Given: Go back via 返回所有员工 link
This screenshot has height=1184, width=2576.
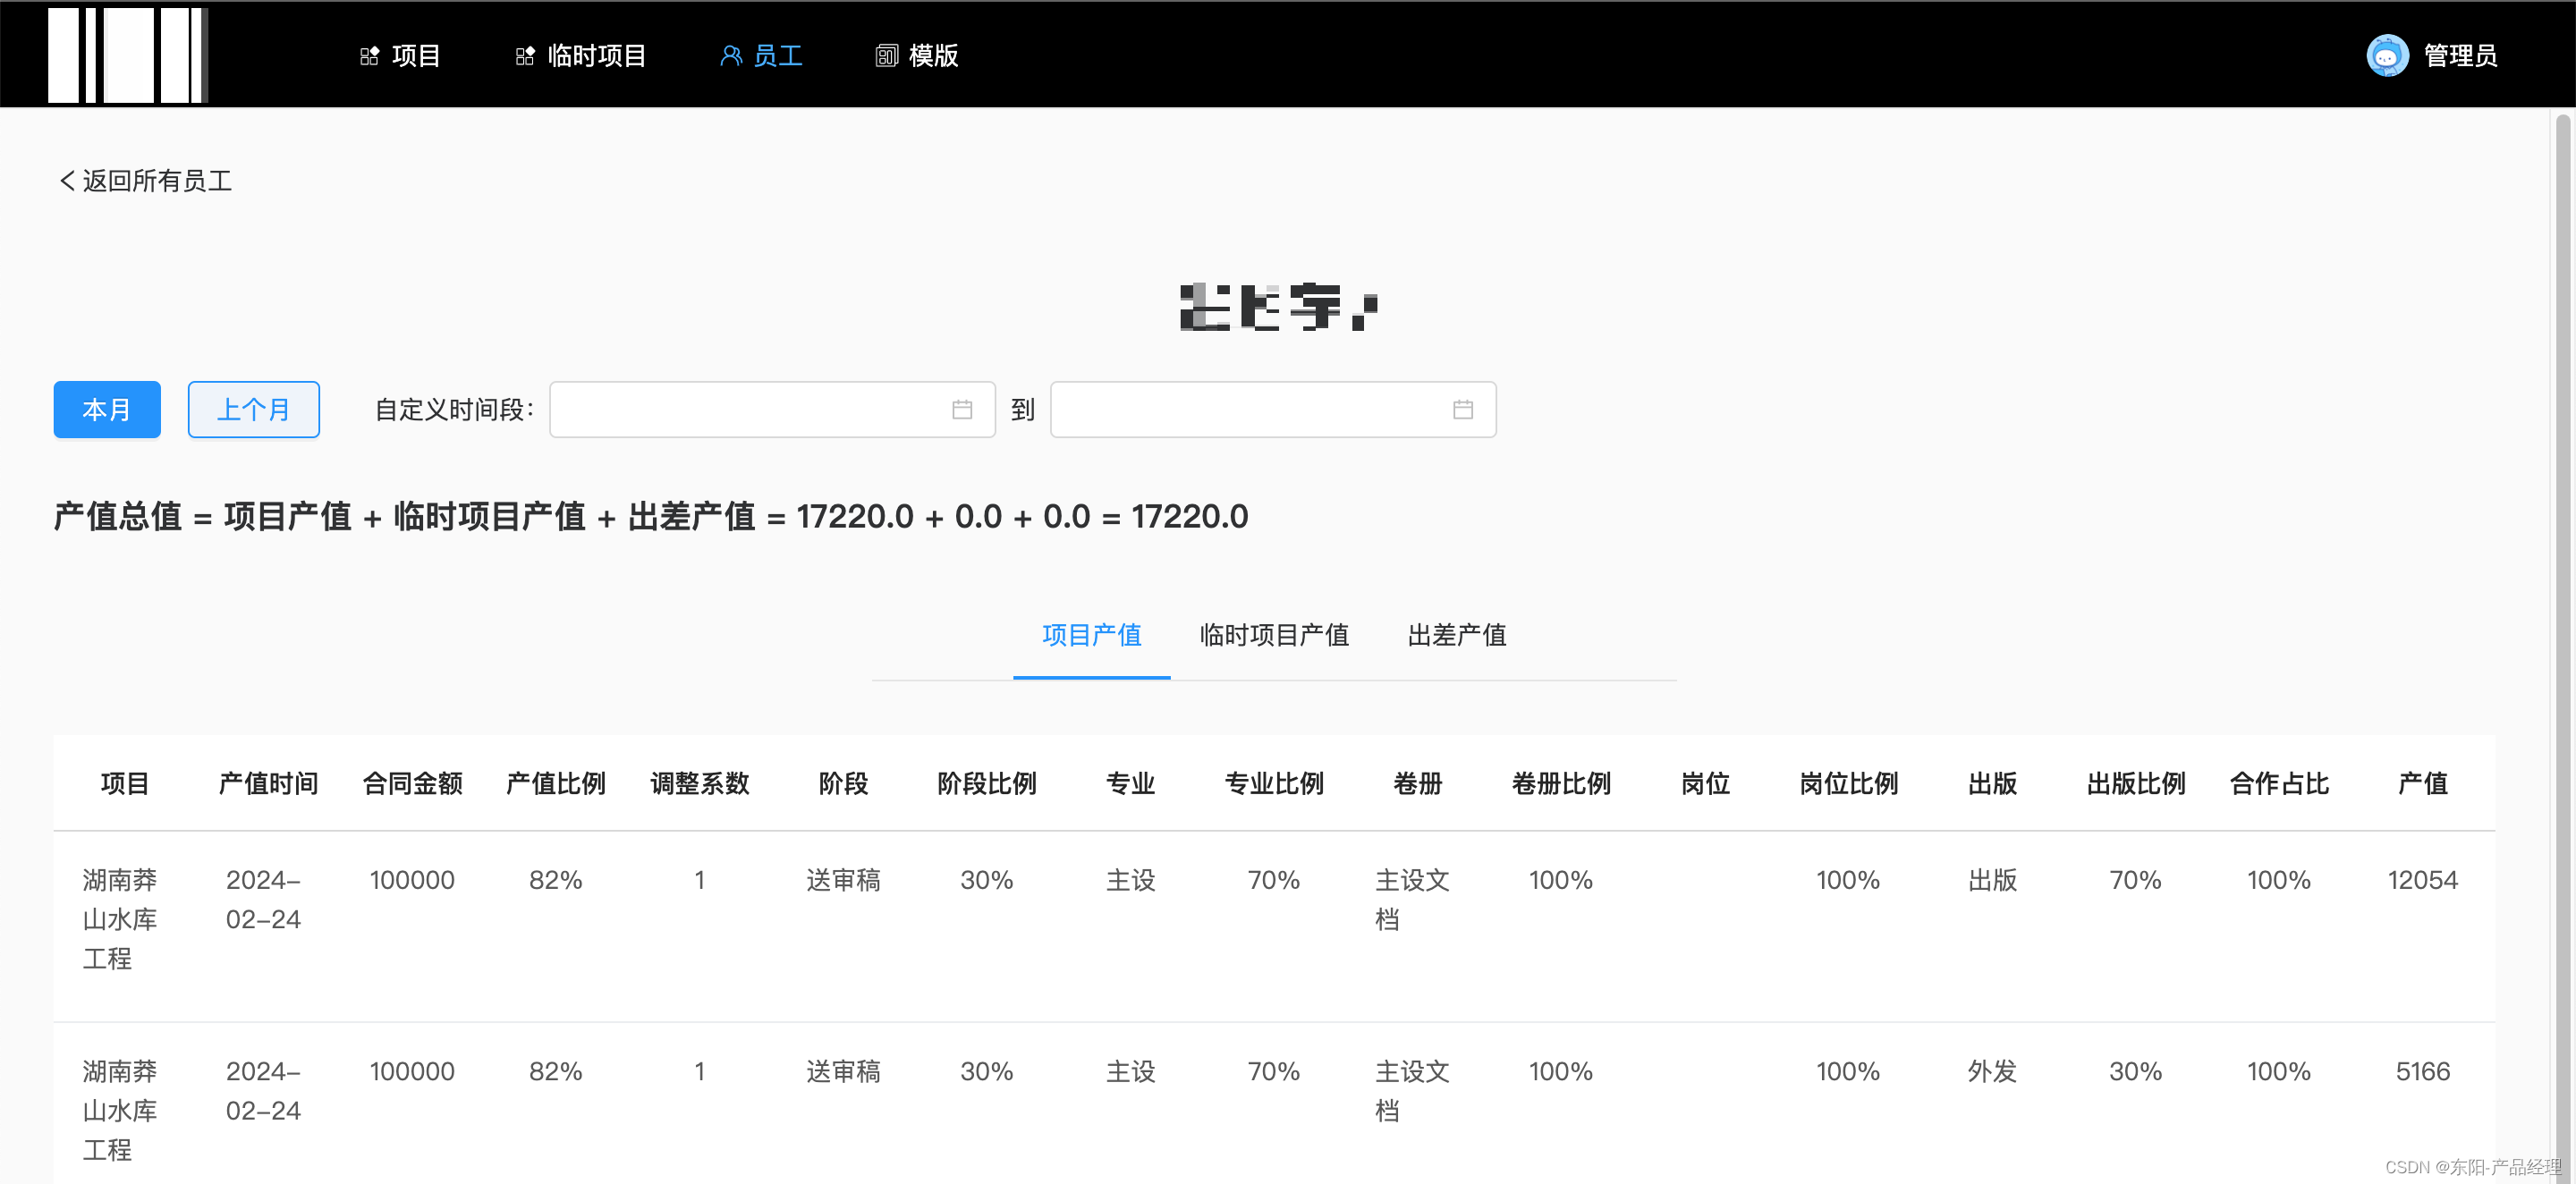Looking at the screenshot, I should coord(146,181).
